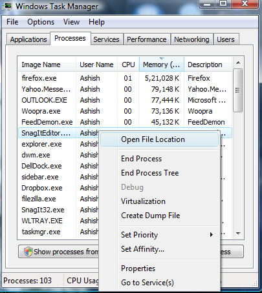Maximize the Task Manager window
Viewport: 262px width, 293px height.
pyautogui.click(x=223, y=4)
